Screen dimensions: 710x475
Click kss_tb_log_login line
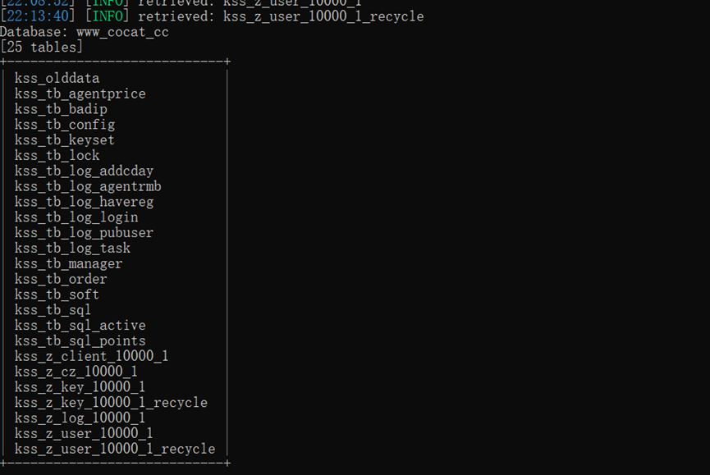coord(76,217)
